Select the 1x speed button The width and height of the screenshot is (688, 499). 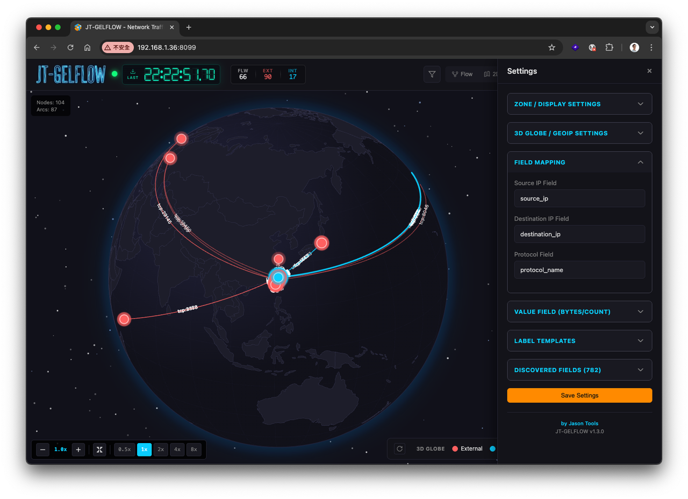[x=144, y=450]
